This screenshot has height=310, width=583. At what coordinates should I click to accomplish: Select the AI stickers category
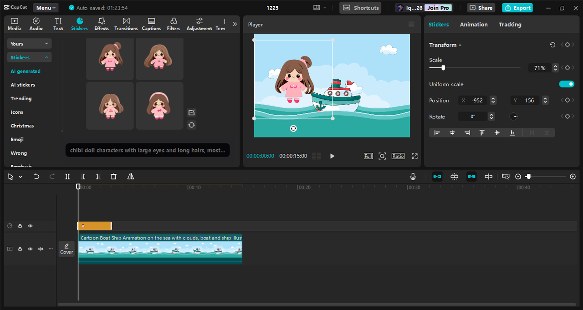pos(23,85)
